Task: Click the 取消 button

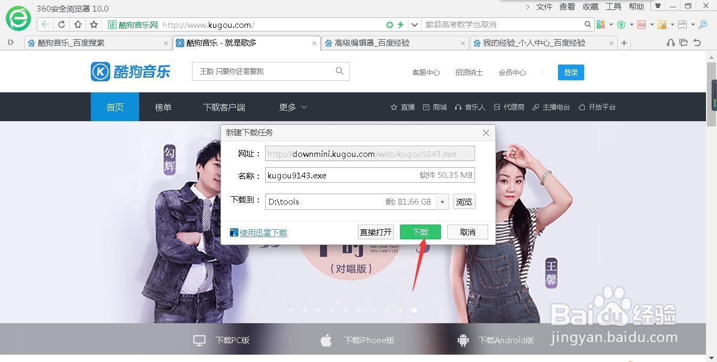Action: pyautogui.click(x=468, y=232)
